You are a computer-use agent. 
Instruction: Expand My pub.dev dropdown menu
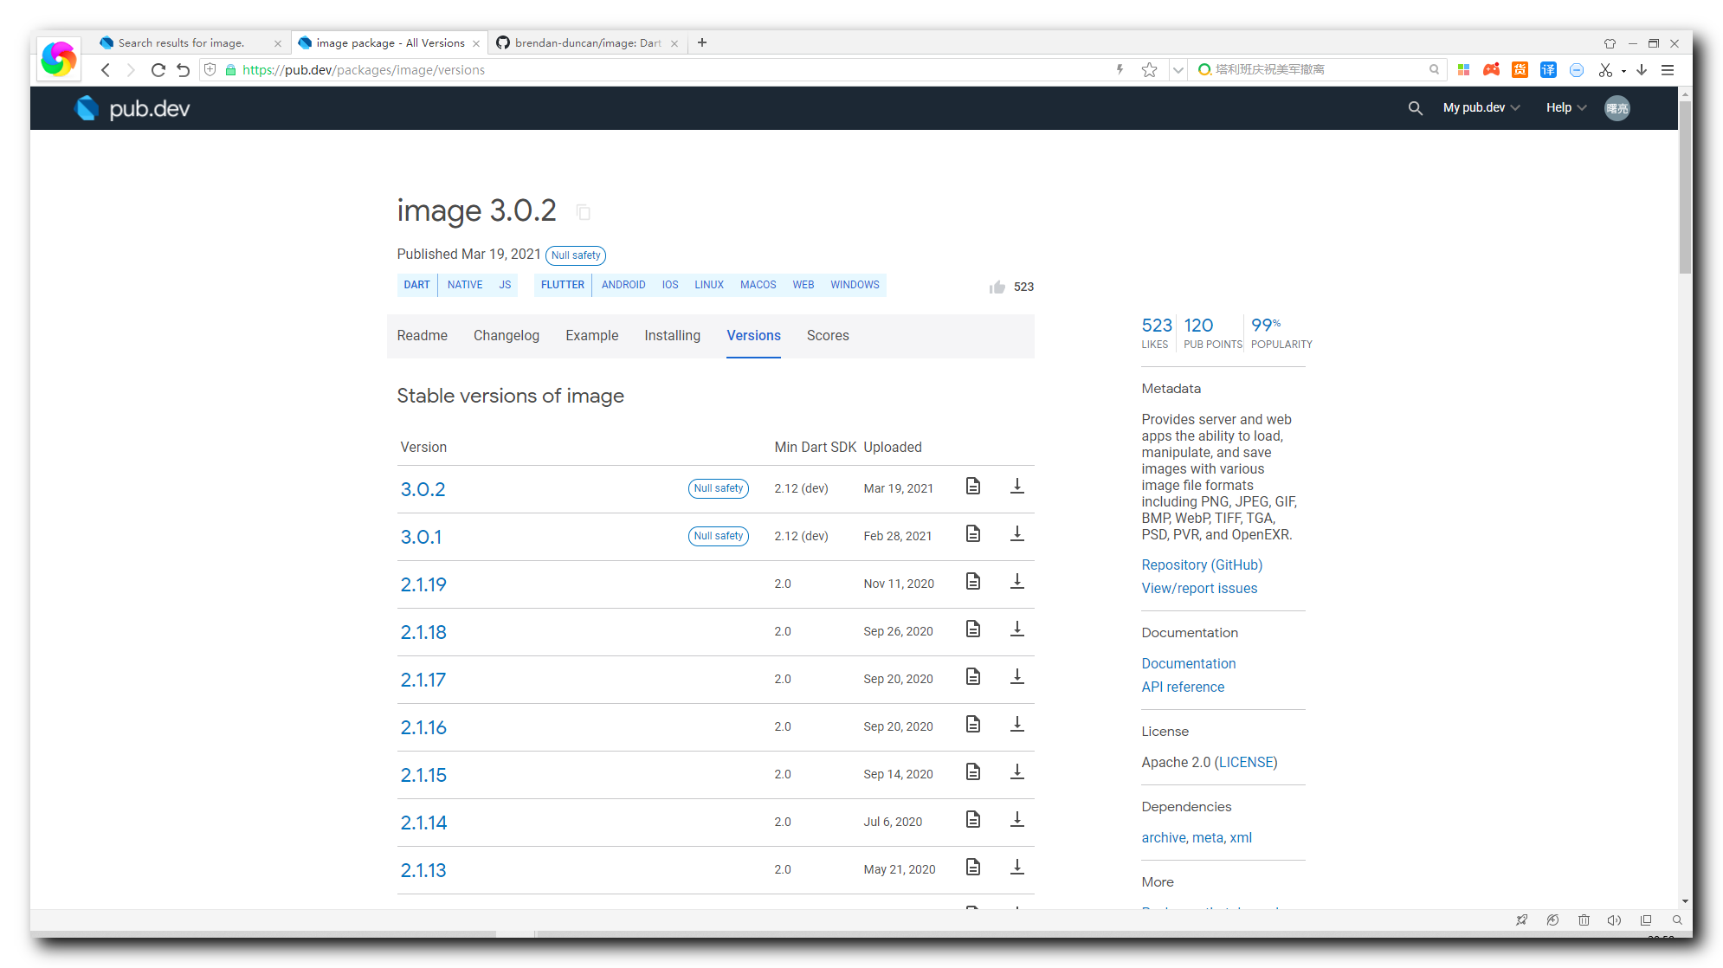click(x=1481, y=108)
